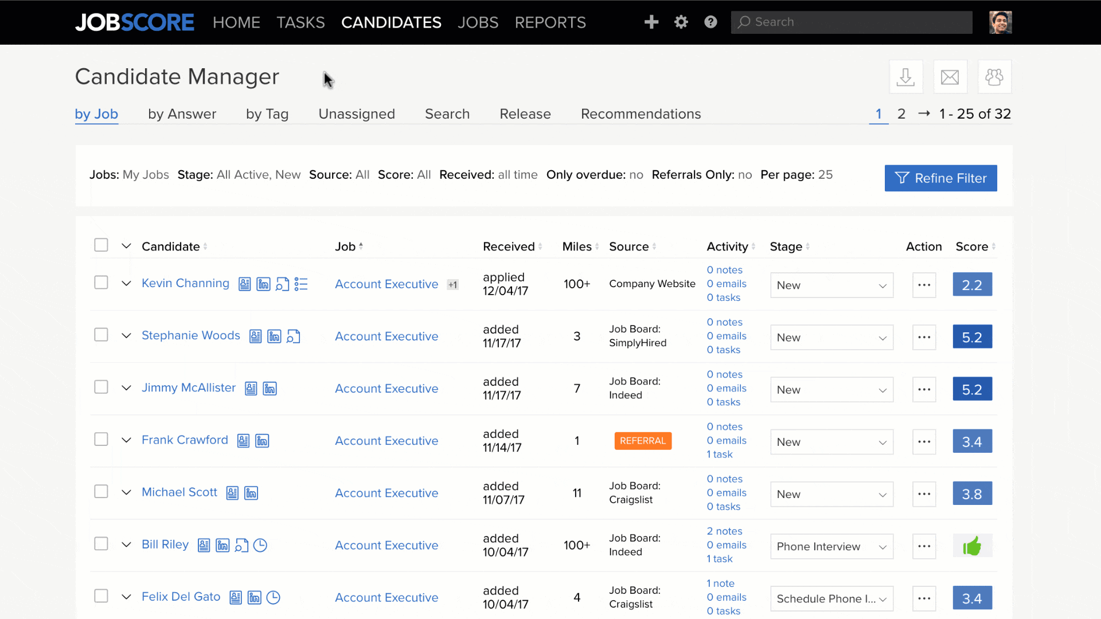Expand row chevron beside Michael Scott
Viewport: 1101px width, 619px height.
pyautogui.click(x=126, y=492)
